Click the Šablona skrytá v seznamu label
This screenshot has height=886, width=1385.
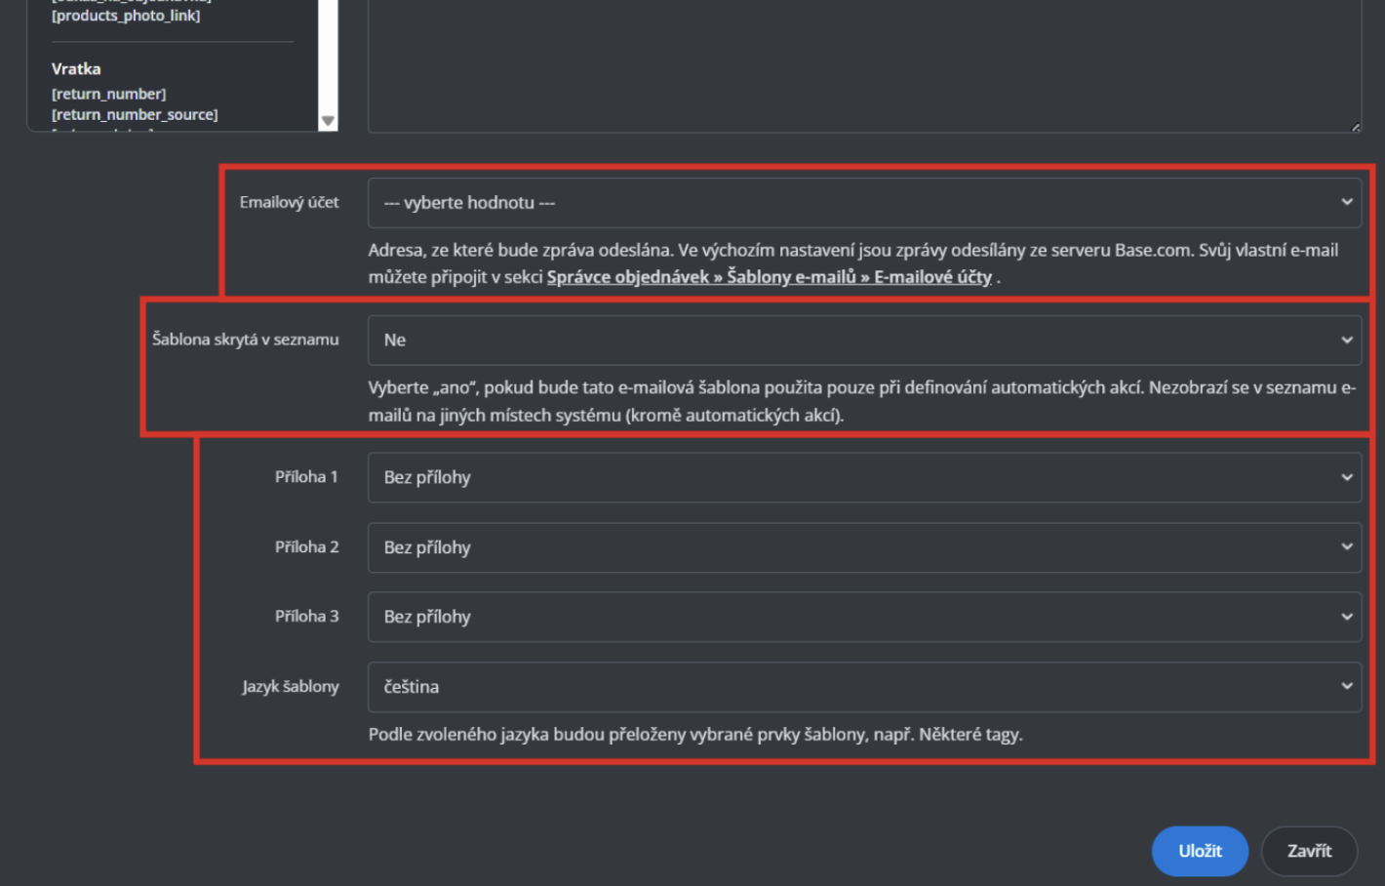pos(245,340)
